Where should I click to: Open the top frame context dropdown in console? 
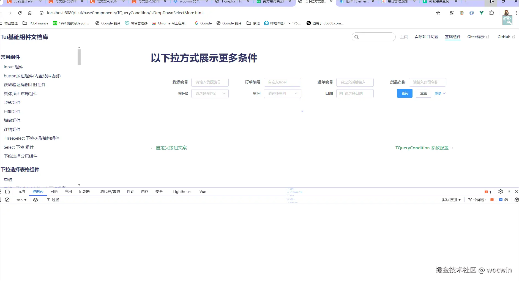point(21,200)
